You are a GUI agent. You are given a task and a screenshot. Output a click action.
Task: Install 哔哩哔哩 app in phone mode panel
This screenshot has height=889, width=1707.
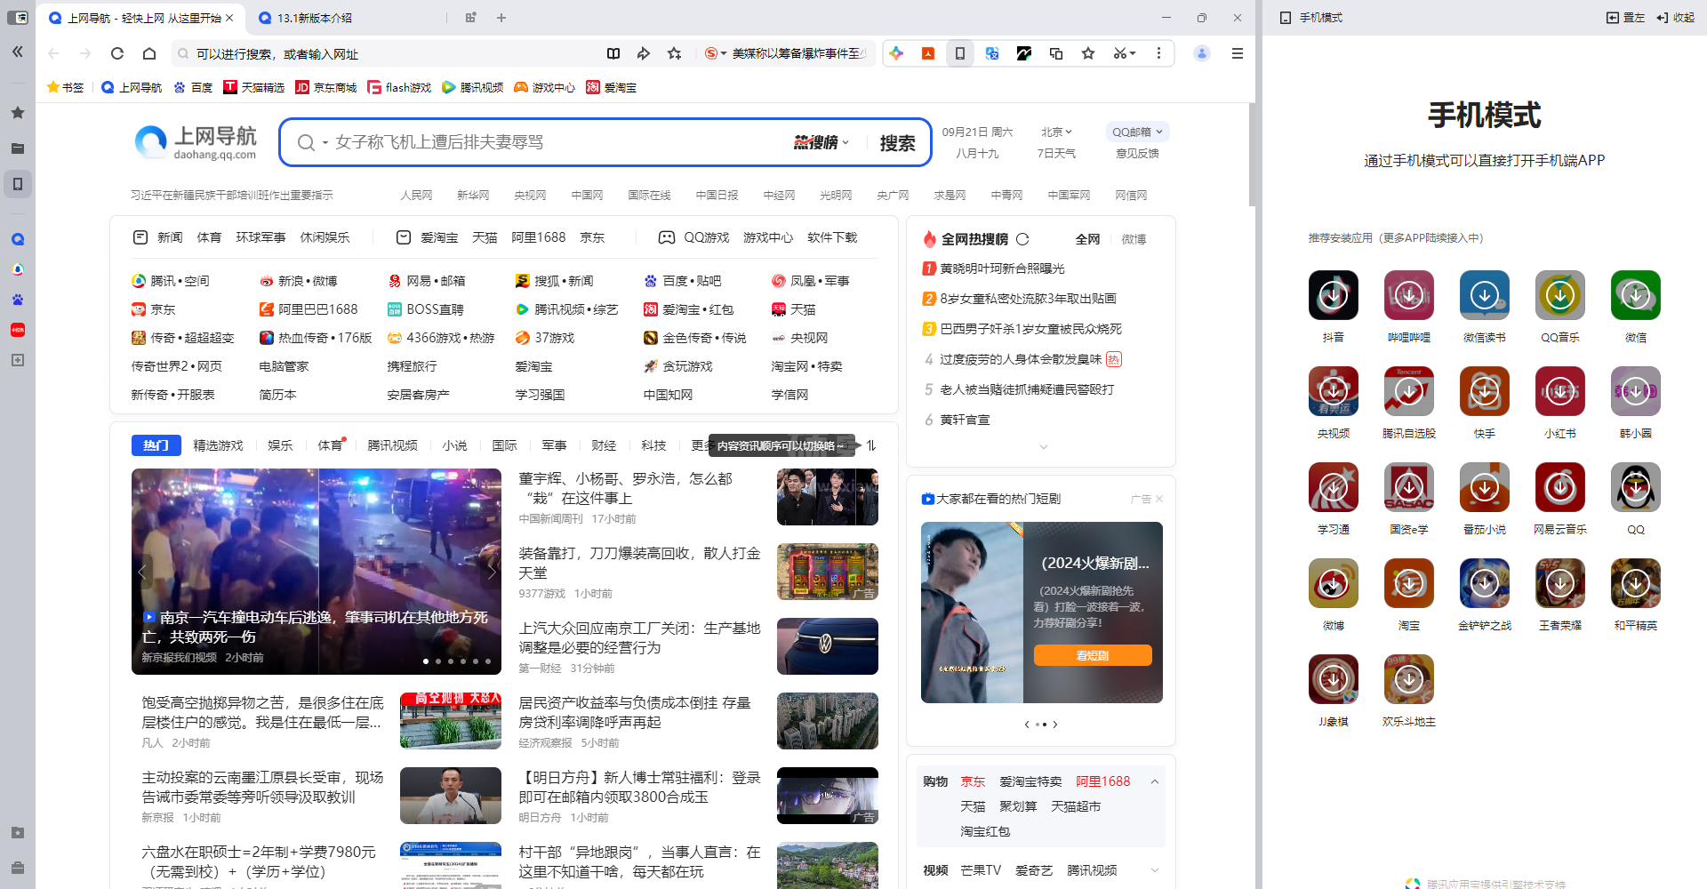coord(1409,295)
